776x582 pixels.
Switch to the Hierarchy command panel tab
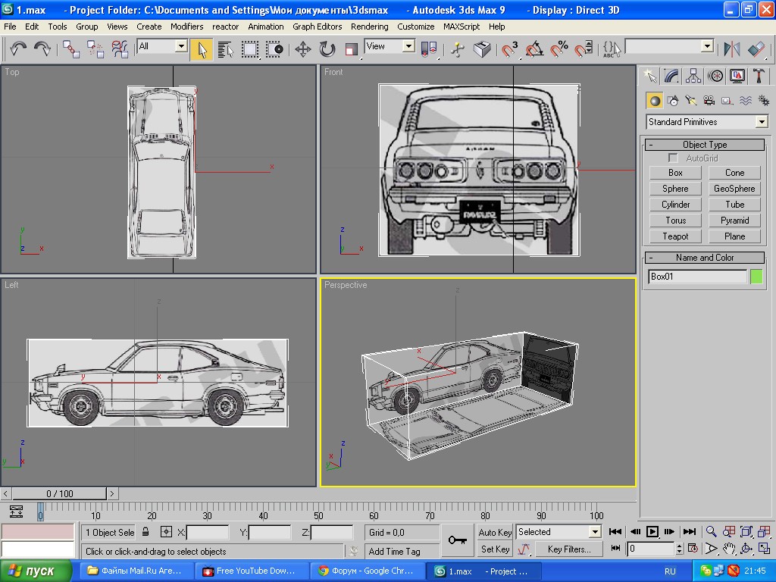[693, 76]
